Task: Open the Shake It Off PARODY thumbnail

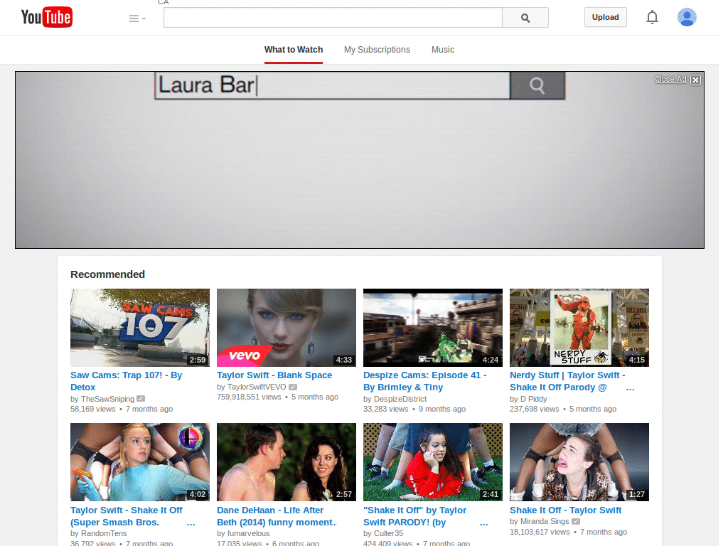Action: point(433,462)
